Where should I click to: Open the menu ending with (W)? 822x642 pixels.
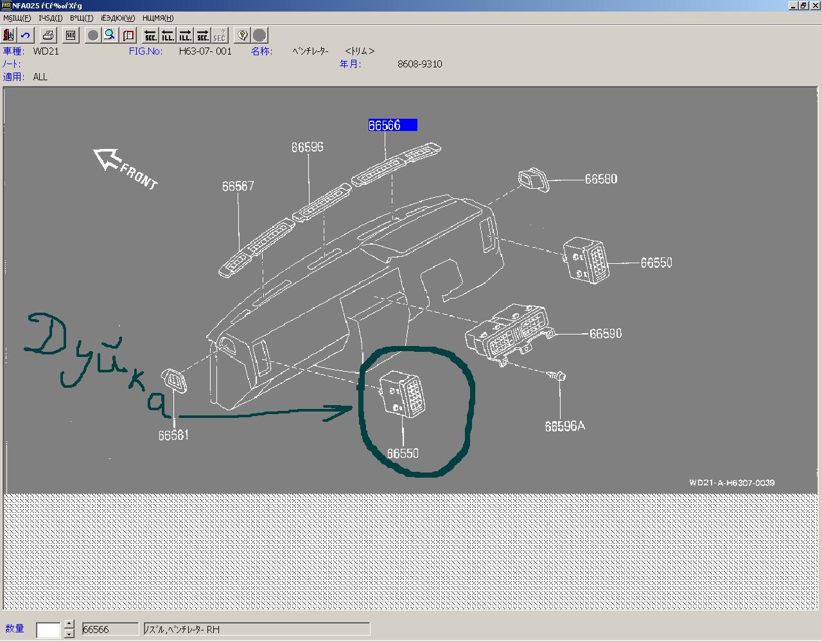coord(118,18)
